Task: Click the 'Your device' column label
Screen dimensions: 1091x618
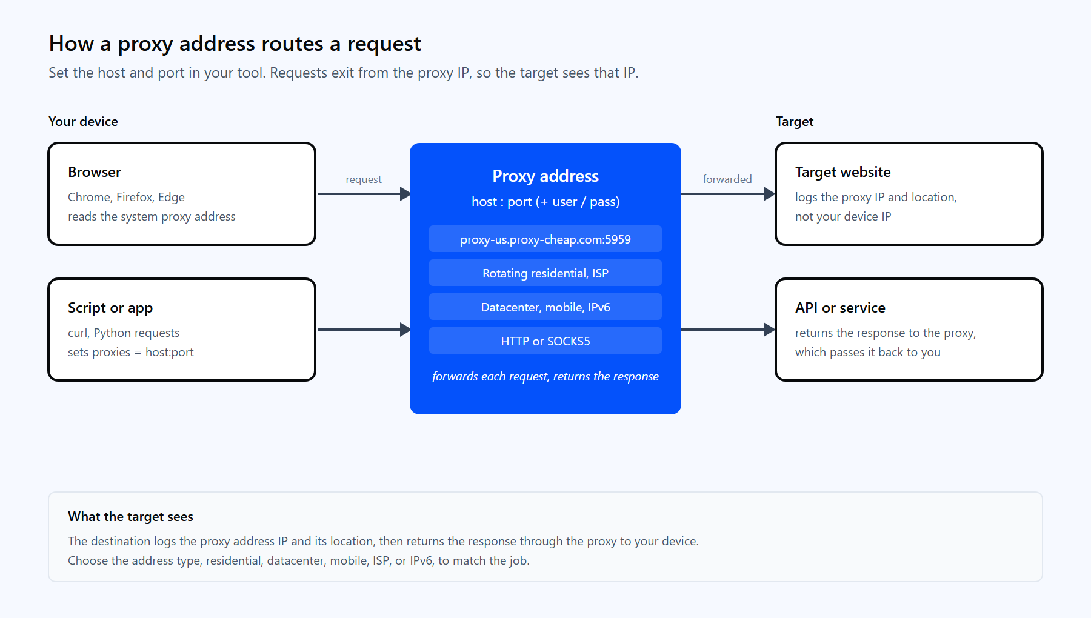Action: click(83, 121)
